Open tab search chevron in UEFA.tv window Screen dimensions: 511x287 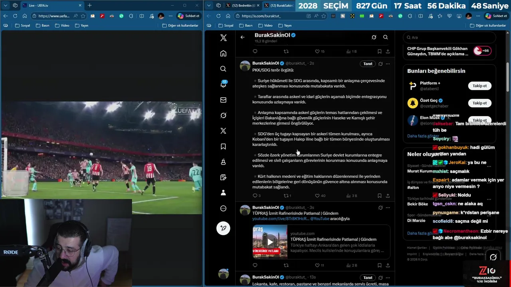5,6
